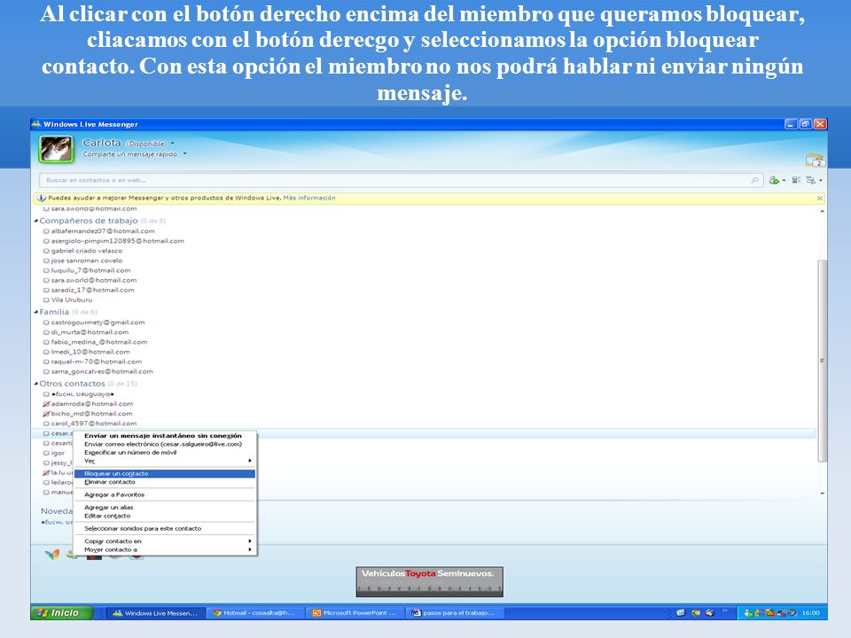Open the Ver submenu
Viewport: 851px width, 638px height.
[x=165, y=461]
